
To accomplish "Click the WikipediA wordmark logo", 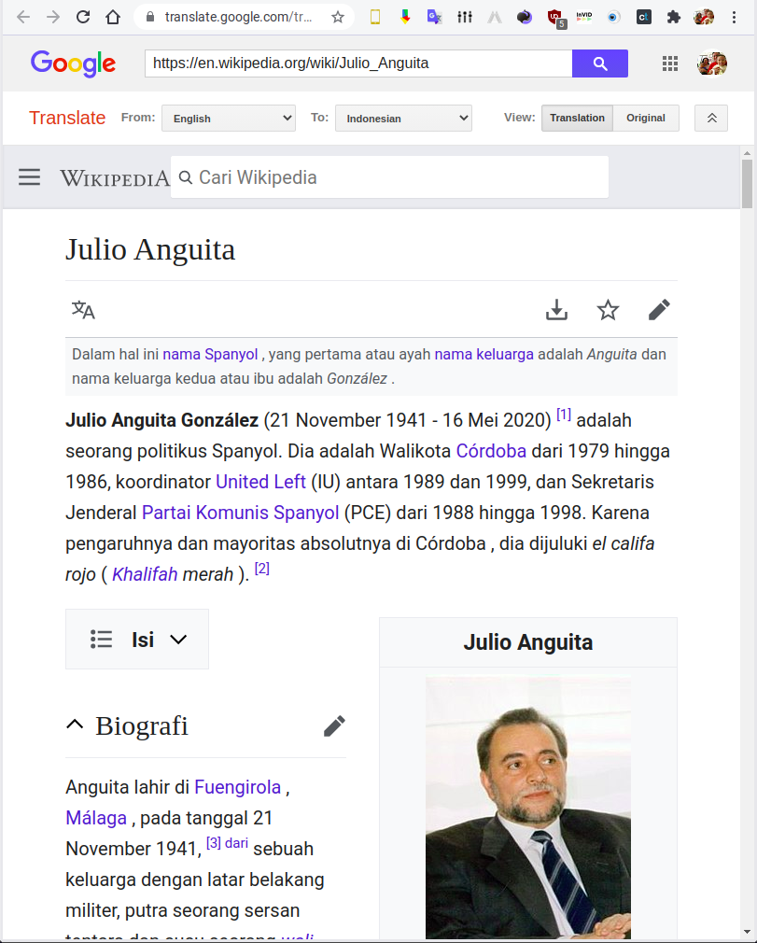I will (x=114, y=178).
